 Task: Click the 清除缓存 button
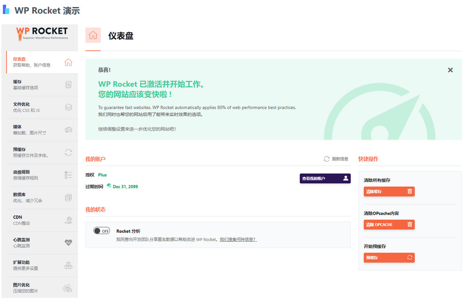389,191
